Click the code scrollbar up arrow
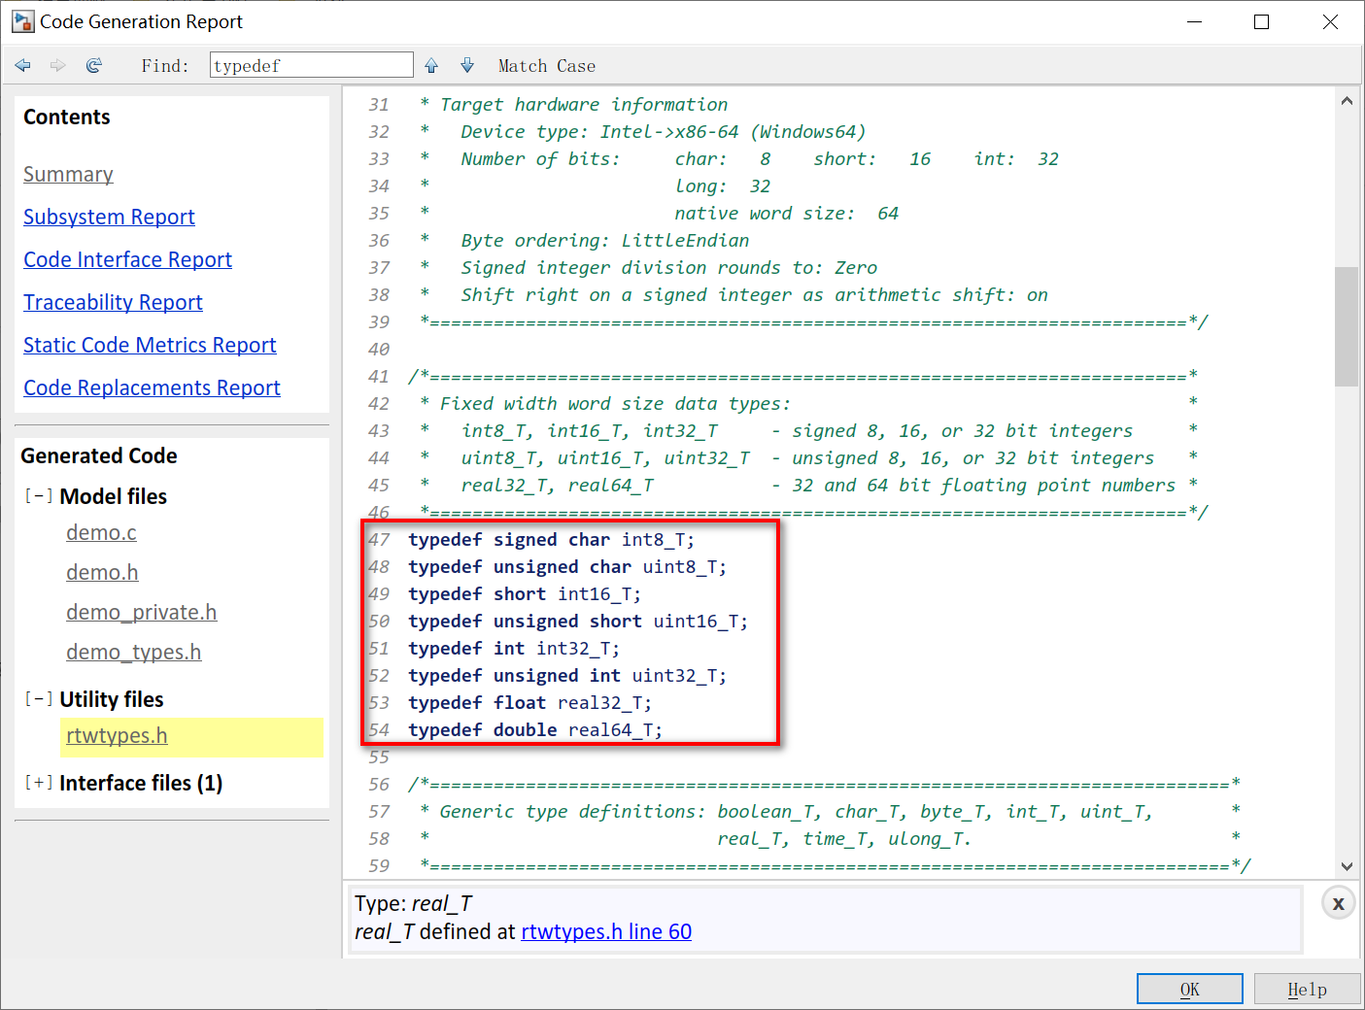 tap(1347, 101)
